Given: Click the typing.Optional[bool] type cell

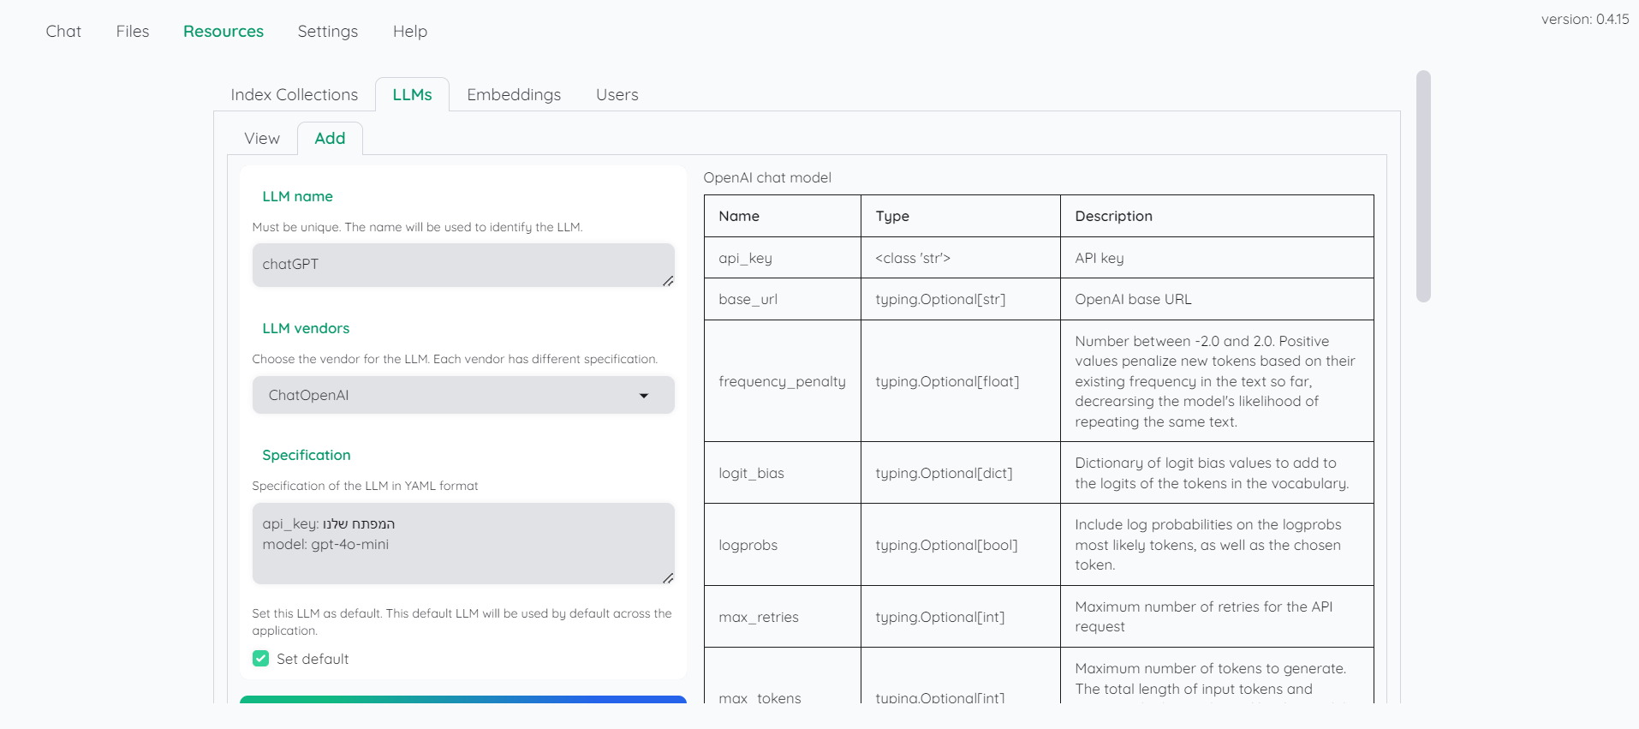Looking at the screenshot, I should pyautogui.click(x=961, y=545).
